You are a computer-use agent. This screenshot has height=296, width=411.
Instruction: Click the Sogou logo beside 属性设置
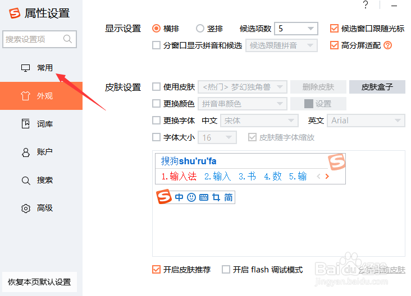[x=15, y=13]
